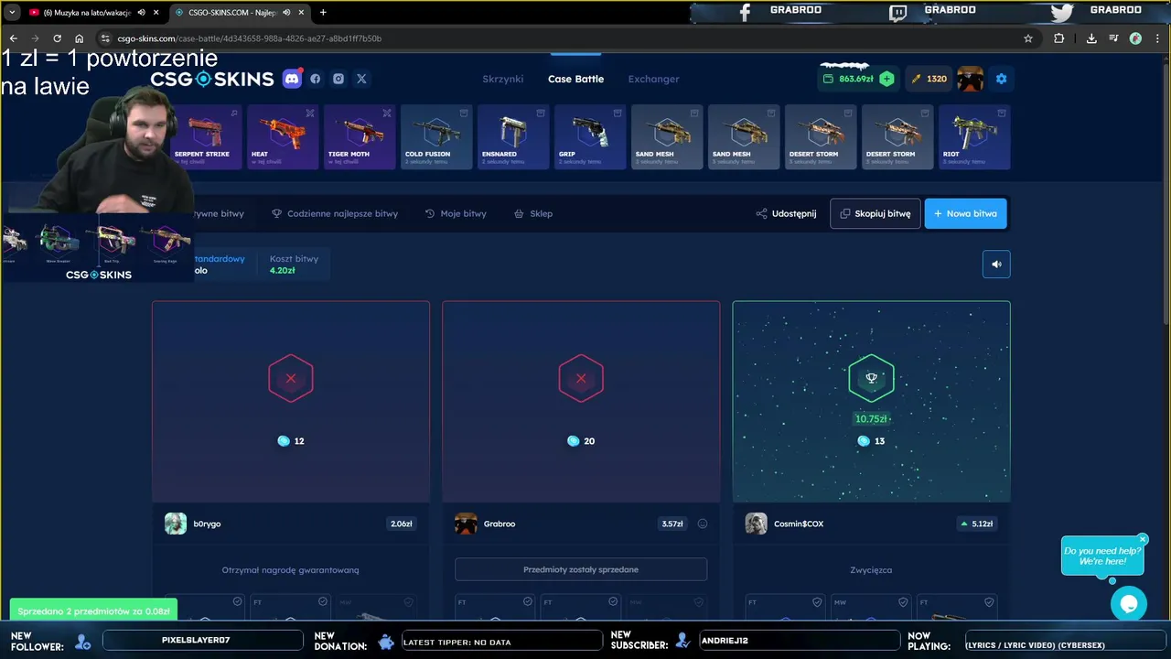Click the 10.75zł winning amount
This screenshot has width=1171, height=659.
click(871, 419)
